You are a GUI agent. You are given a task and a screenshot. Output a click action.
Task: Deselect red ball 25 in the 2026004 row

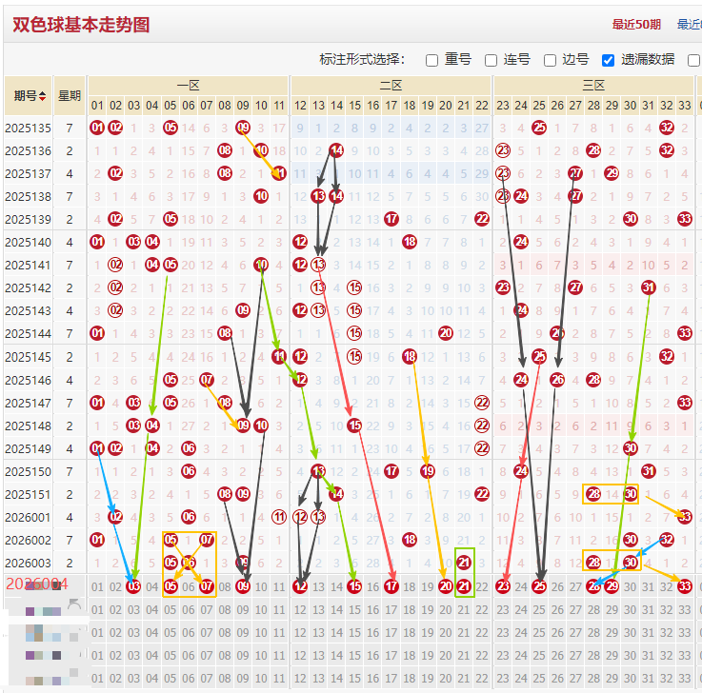(x=539, y=586)
